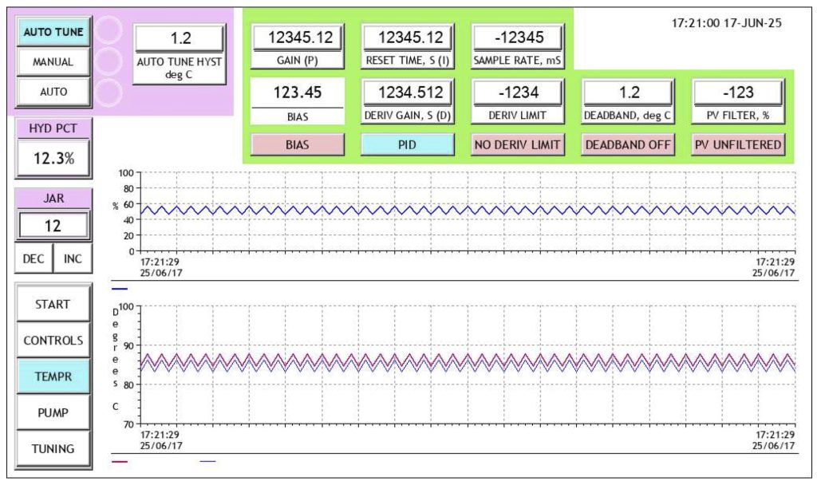
Task: Toggle NO DERIV LIMIT button
Action: click(518, 145)
